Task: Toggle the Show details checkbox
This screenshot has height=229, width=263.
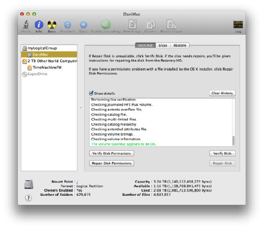Action: (91, 93)
